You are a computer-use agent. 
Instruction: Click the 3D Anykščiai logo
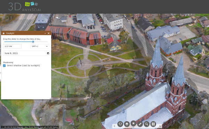(25, 6)
